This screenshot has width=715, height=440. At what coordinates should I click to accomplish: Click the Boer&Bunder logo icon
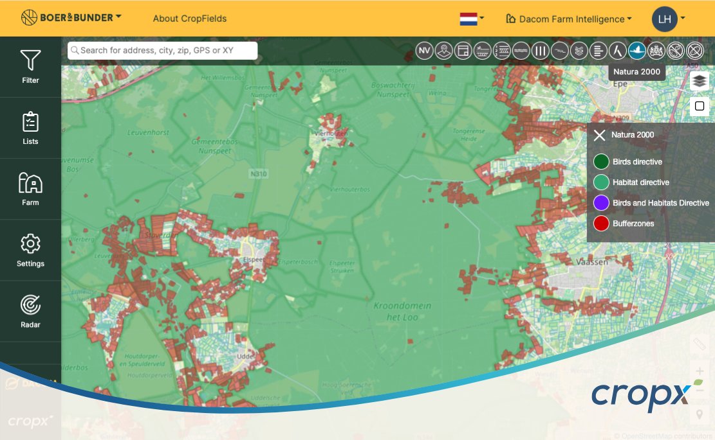[29, 18]
